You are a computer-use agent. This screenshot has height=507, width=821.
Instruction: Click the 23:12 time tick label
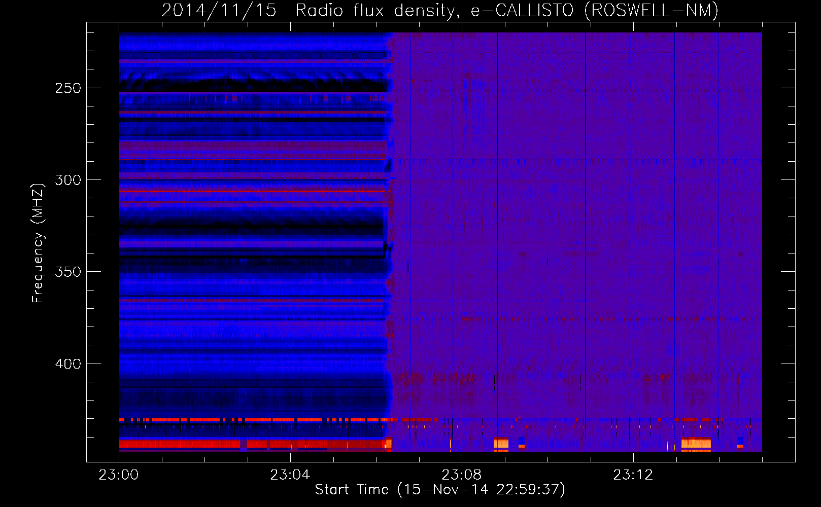pos(633,475)
